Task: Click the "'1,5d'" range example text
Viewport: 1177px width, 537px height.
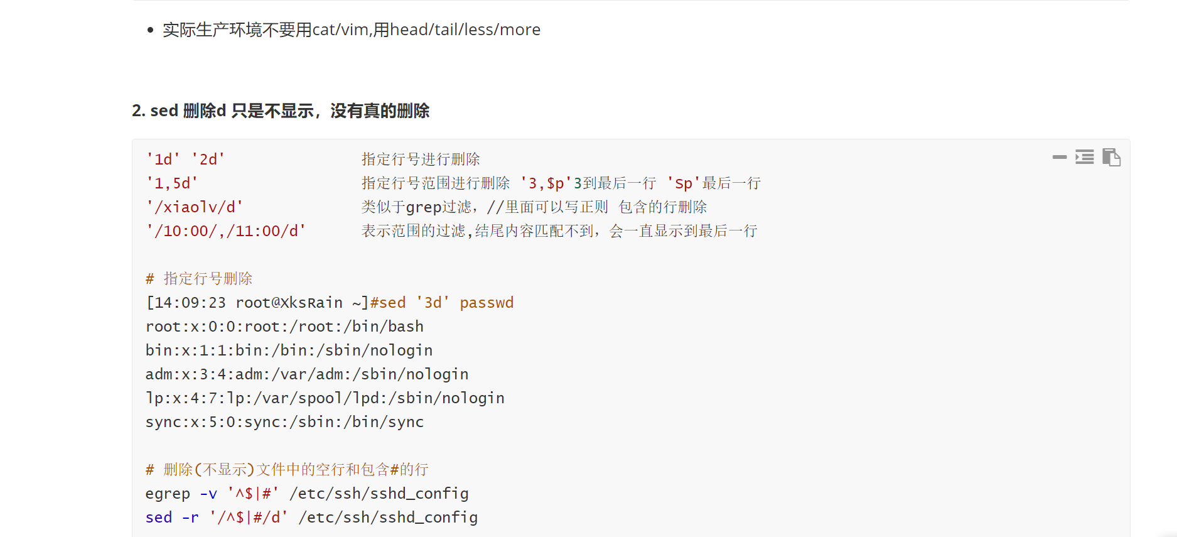Action: [172, 183]
